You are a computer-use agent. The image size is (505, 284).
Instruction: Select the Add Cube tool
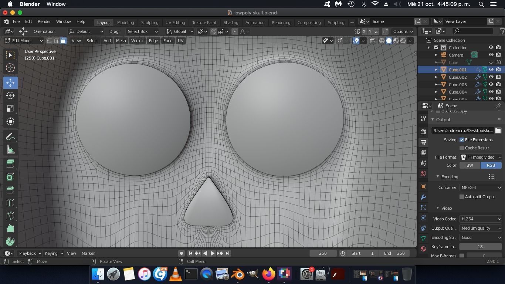tap(10, 164)
